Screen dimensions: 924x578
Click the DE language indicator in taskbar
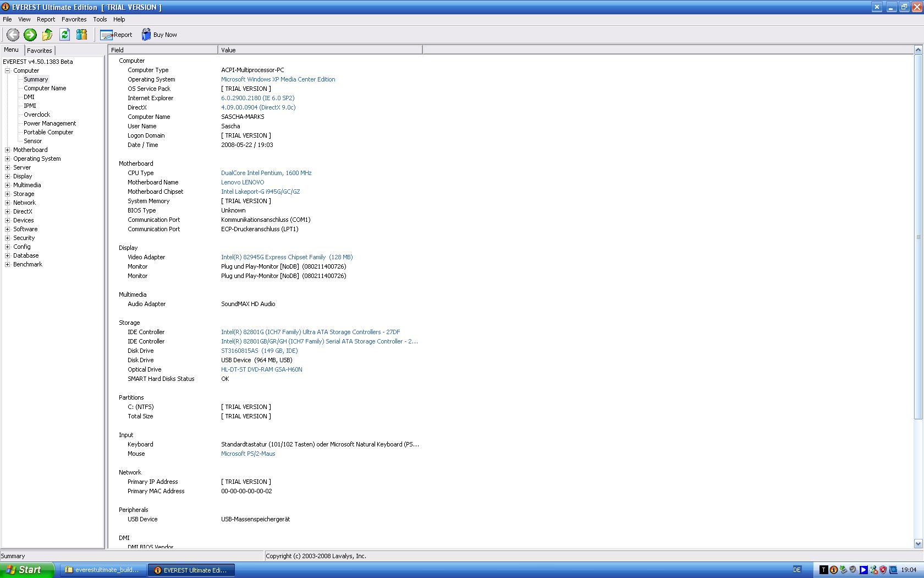(x=797, y=570)
